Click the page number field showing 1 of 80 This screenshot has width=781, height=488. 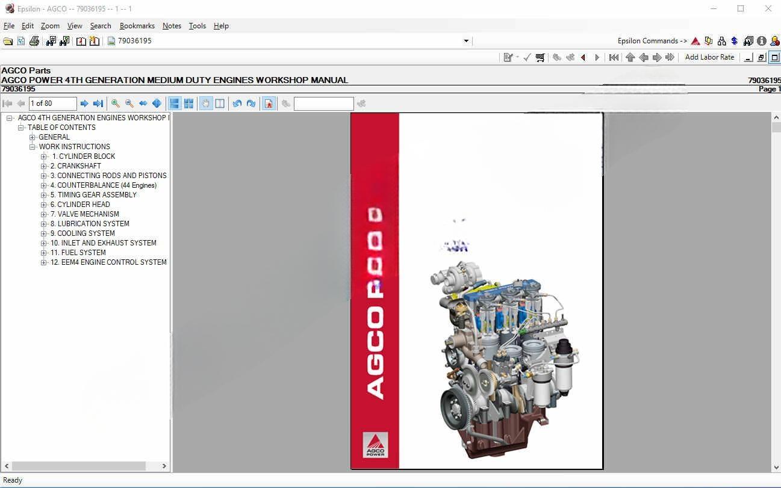coord(53,103)
